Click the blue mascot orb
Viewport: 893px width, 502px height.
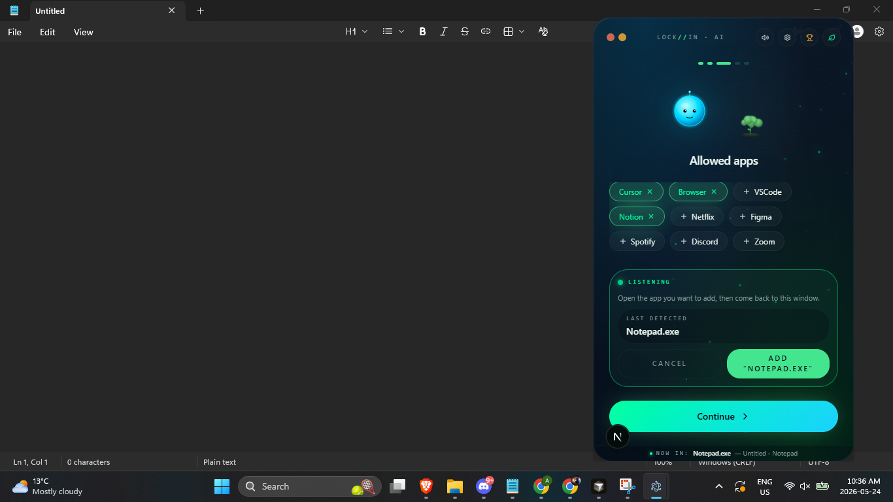pos(690,110)
